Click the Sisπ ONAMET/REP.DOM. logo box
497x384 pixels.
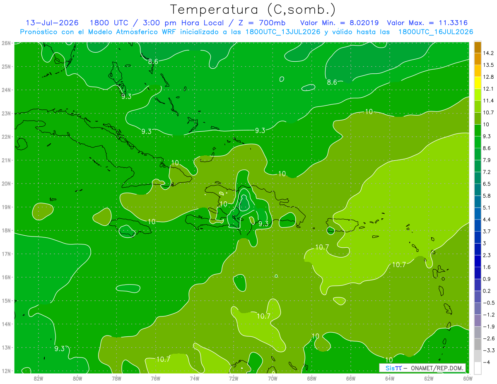pyautogui.click(x=422, y=368)
